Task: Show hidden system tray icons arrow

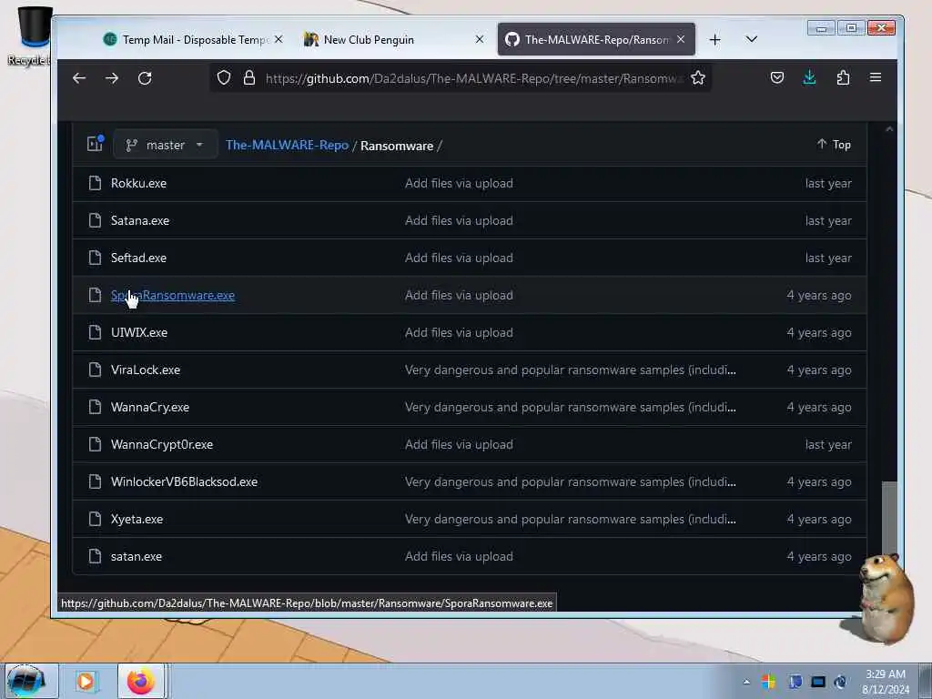Action: (x=746, y=682)
